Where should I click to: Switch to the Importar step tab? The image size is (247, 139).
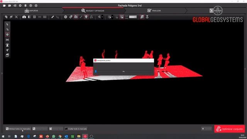click(x=31, y=10)
